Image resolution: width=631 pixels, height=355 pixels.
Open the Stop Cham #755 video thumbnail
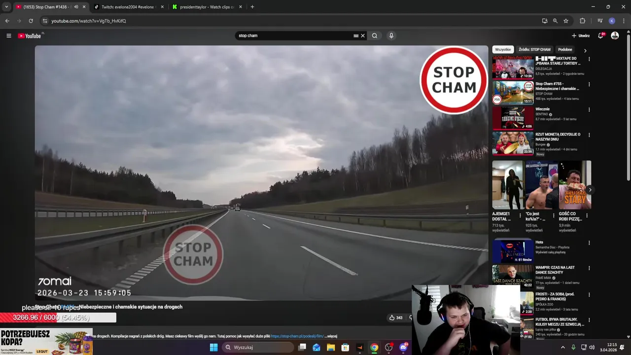tap(513, 93)
